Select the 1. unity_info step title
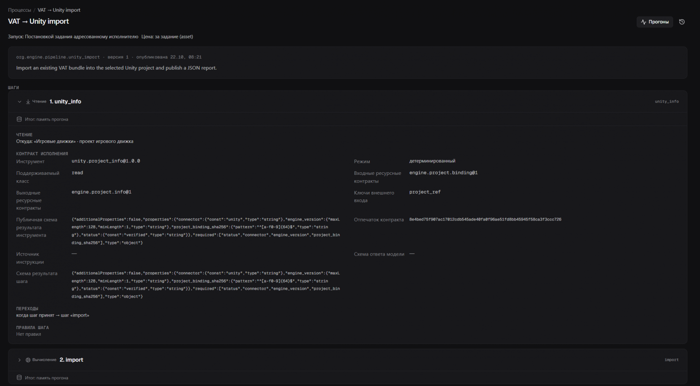700x386 pixels. tap(66, 102)
